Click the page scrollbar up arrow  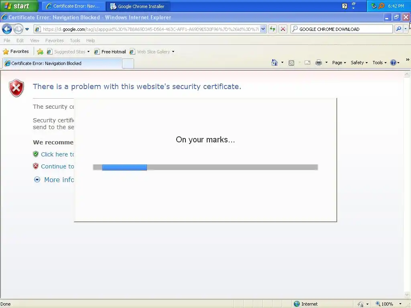(x=407, y=74)
